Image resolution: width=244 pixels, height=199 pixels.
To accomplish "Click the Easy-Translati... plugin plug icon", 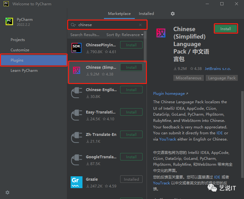I will point(76,115).
